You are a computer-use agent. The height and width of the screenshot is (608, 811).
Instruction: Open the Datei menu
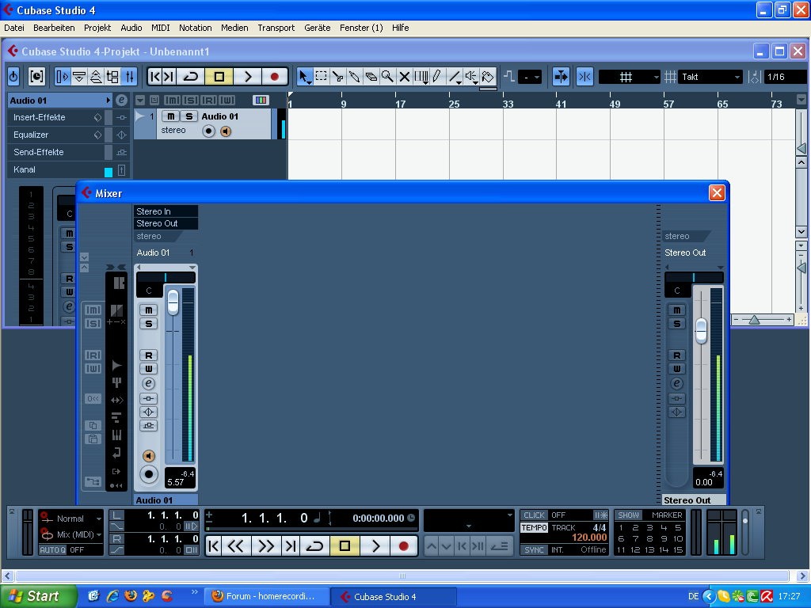pos(14,28)
